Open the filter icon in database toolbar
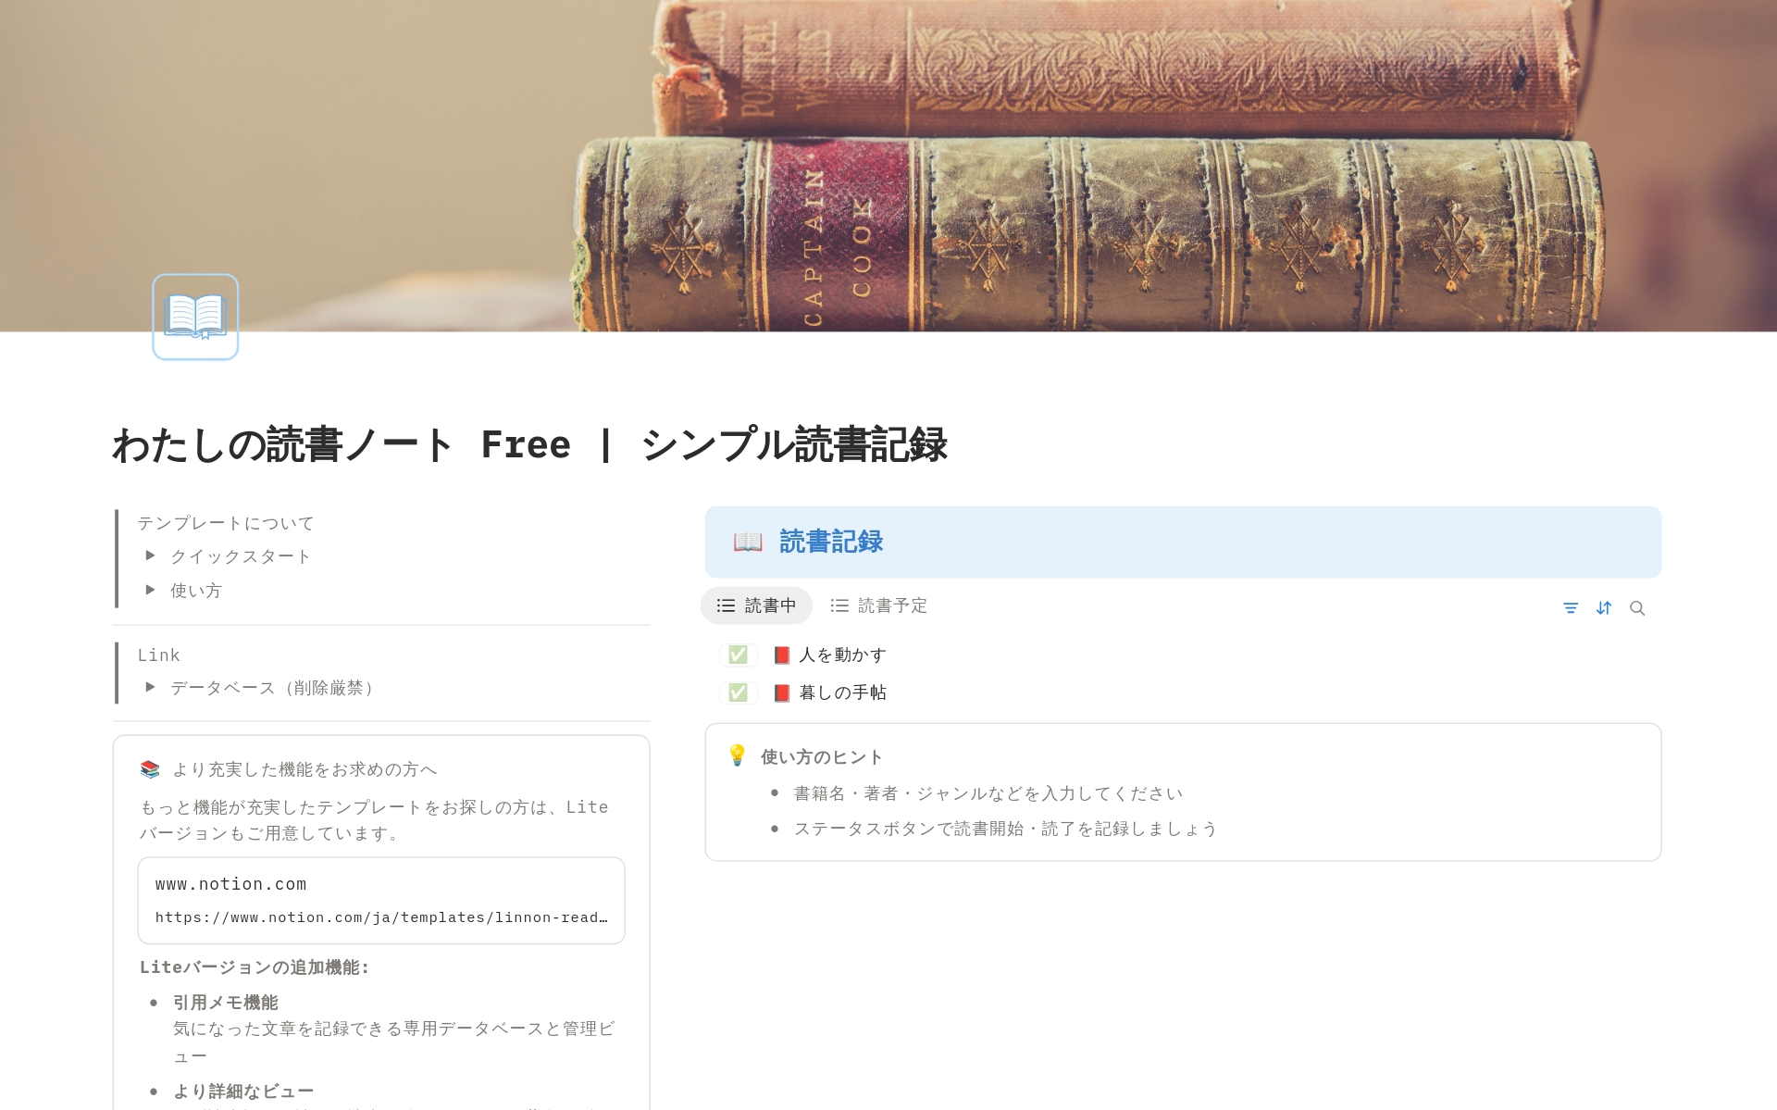This screenshot has height=1110, width=1777. coord(1571,608)
